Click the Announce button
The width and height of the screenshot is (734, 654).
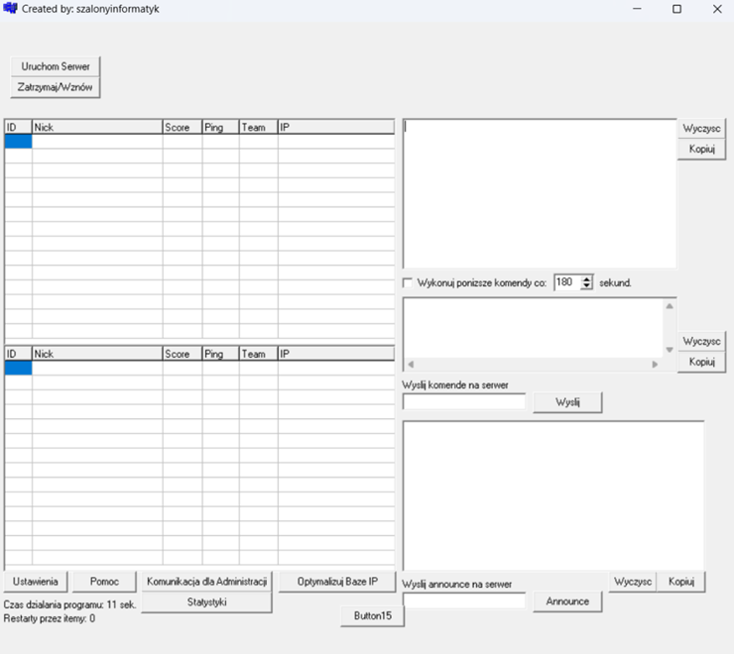(567, 601)
